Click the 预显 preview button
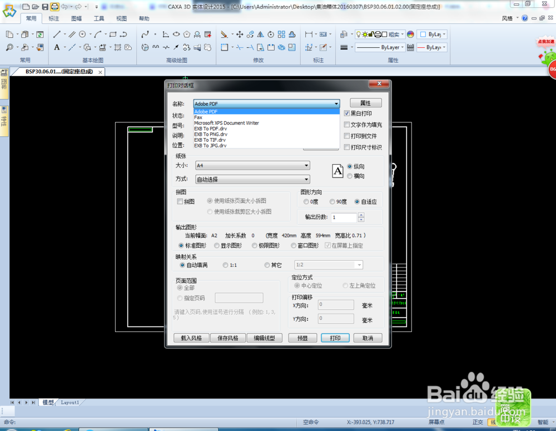Viewport: 556px width, 431px height. (302, 338)
